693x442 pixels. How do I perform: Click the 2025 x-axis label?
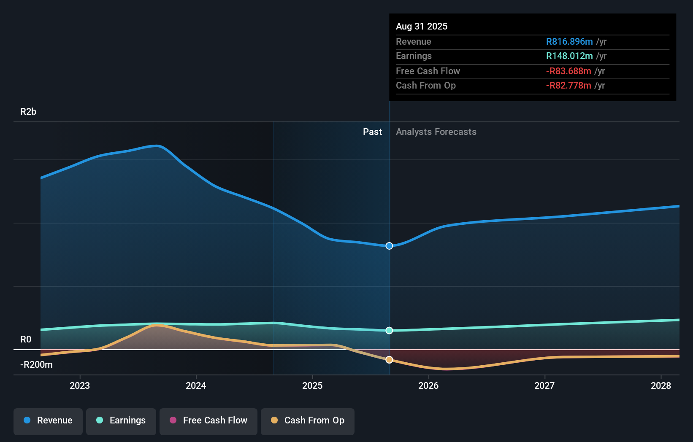[312, 385]
